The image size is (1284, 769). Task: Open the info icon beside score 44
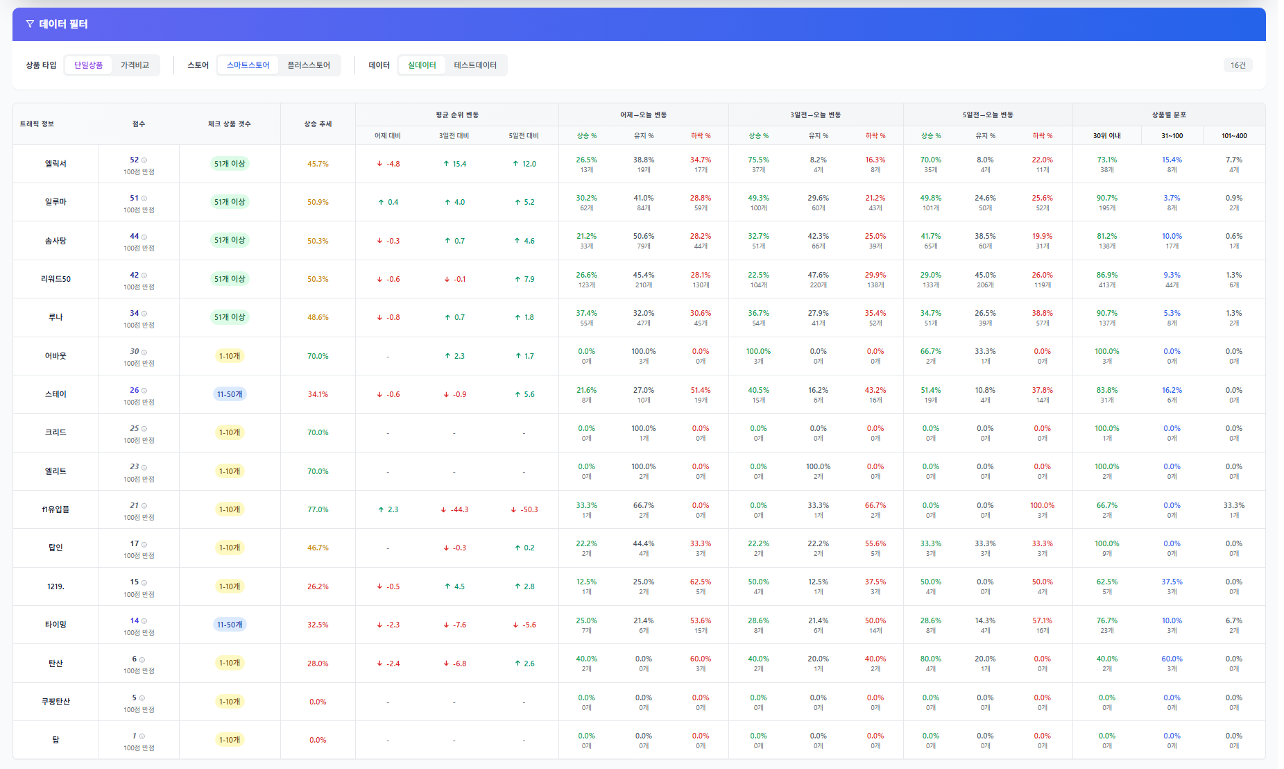144,237
